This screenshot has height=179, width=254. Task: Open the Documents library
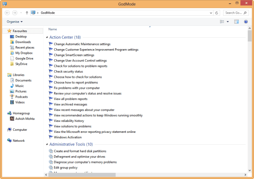(23, 80)
